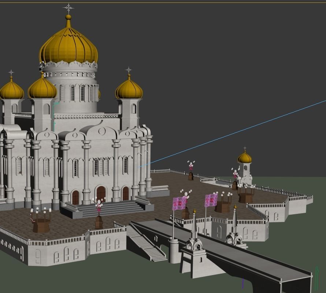Image resolution: width=326 pixels, height=293 pixels.
Task: Select the round bridge pillar holding the flagpole
Action: (174, 251)
